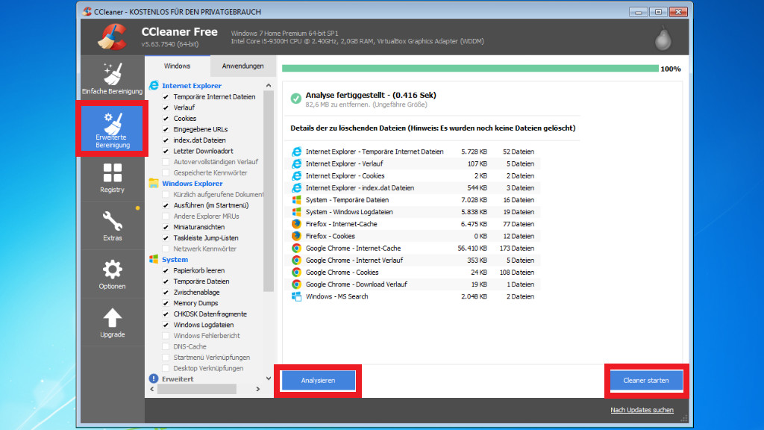Switch to the Windows tab
The width and height of the screenshot is (764, 430).
[177, 66]
